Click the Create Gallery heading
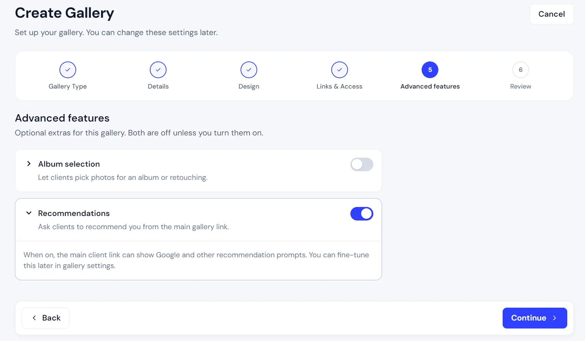Viewport: 585px width, 341px height. click(x=64, y=13)
